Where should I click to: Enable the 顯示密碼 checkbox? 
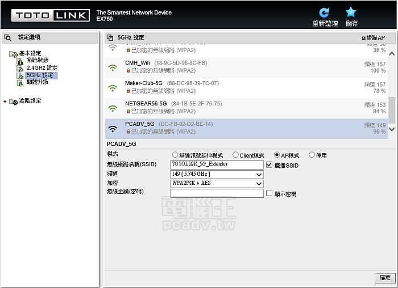270,193
